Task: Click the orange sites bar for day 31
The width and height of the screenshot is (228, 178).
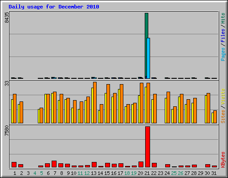Action: [x=215, y=117]
